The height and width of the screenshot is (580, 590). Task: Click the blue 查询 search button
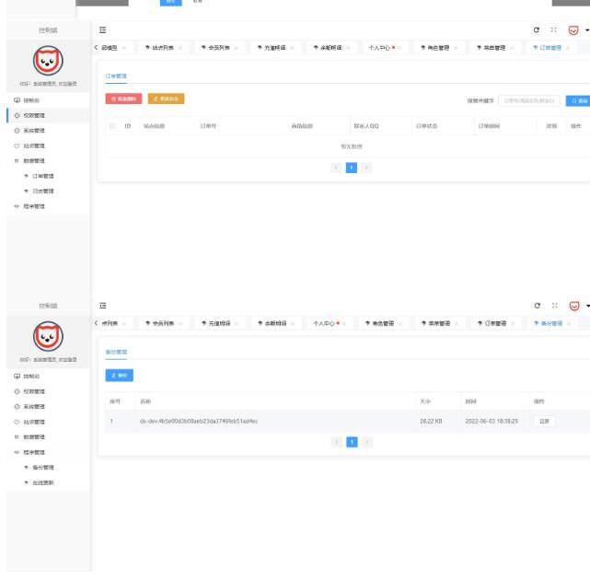tap(577, 100)
